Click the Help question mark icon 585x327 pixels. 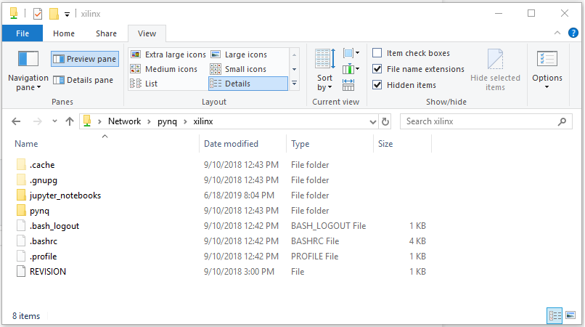click(x=573, y=33)
